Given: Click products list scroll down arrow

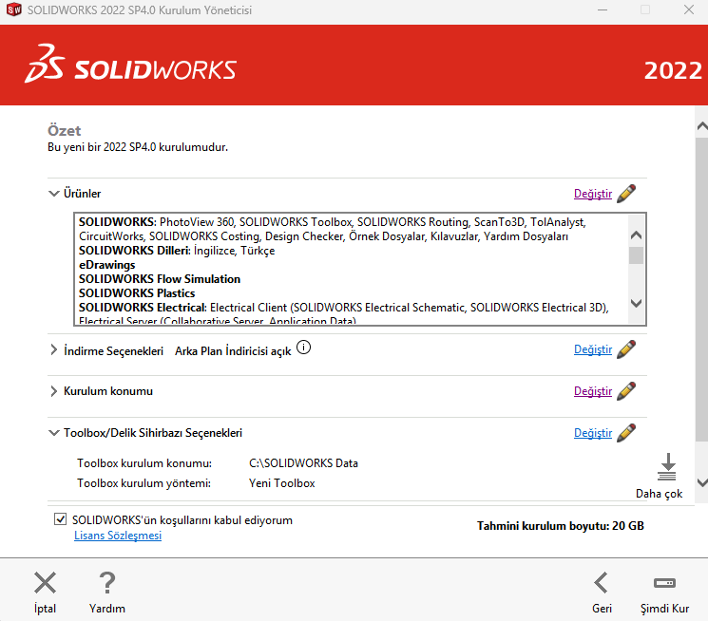Looking at the screenshot, I should click(636, 303).
